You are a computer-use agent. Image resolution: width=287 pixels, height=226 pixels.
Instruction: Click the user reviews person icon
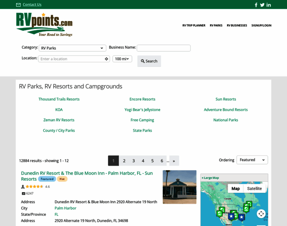(23, 186)
